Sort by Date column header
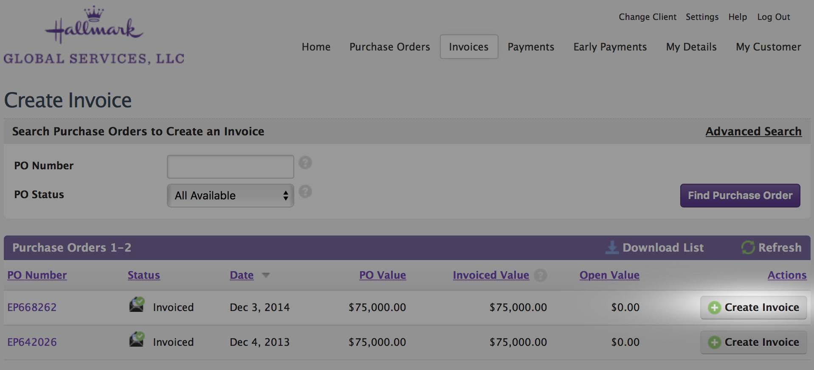 pos(242,275)
